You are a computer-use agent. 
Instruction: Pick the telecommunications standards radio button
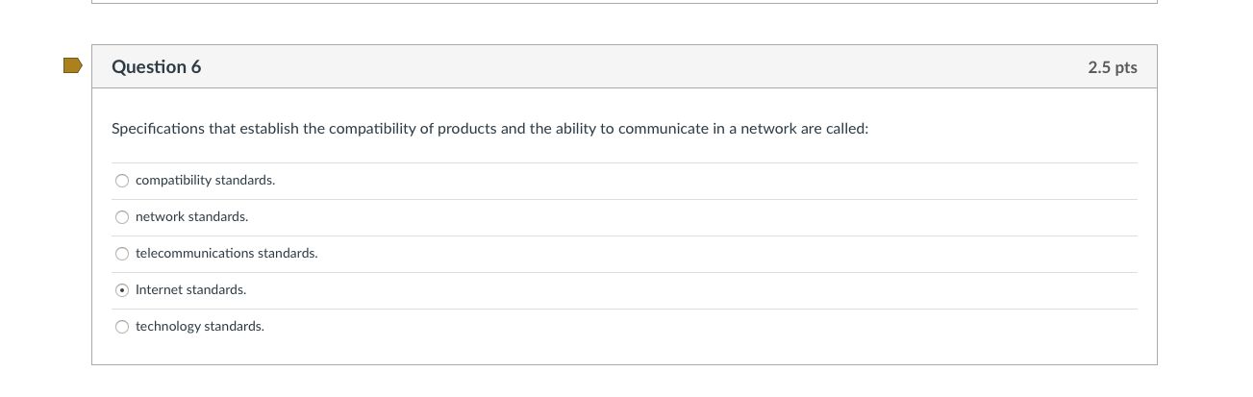[122, 254]
